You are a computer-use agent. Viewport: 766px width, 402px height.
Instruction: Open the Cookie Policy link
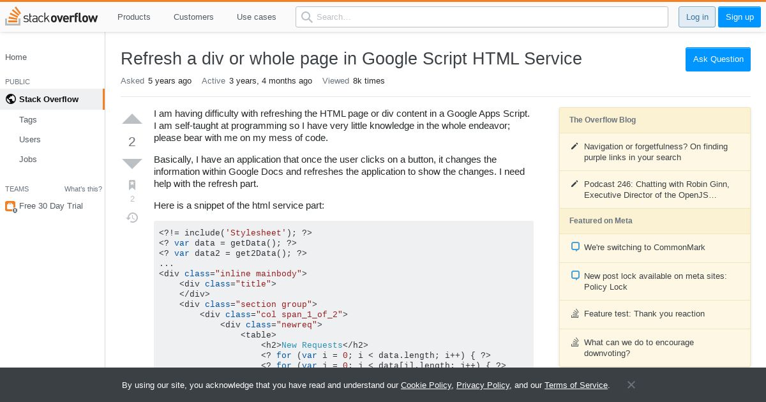click(x=426, y=385)
